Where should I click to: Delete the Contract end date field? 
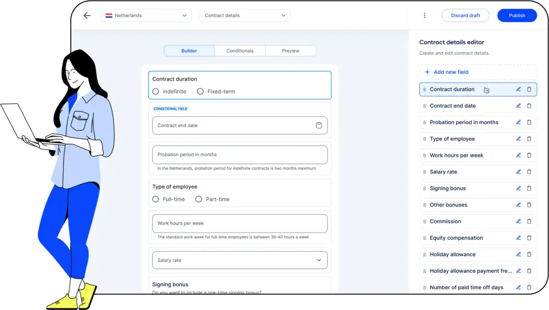coord(529,106)
